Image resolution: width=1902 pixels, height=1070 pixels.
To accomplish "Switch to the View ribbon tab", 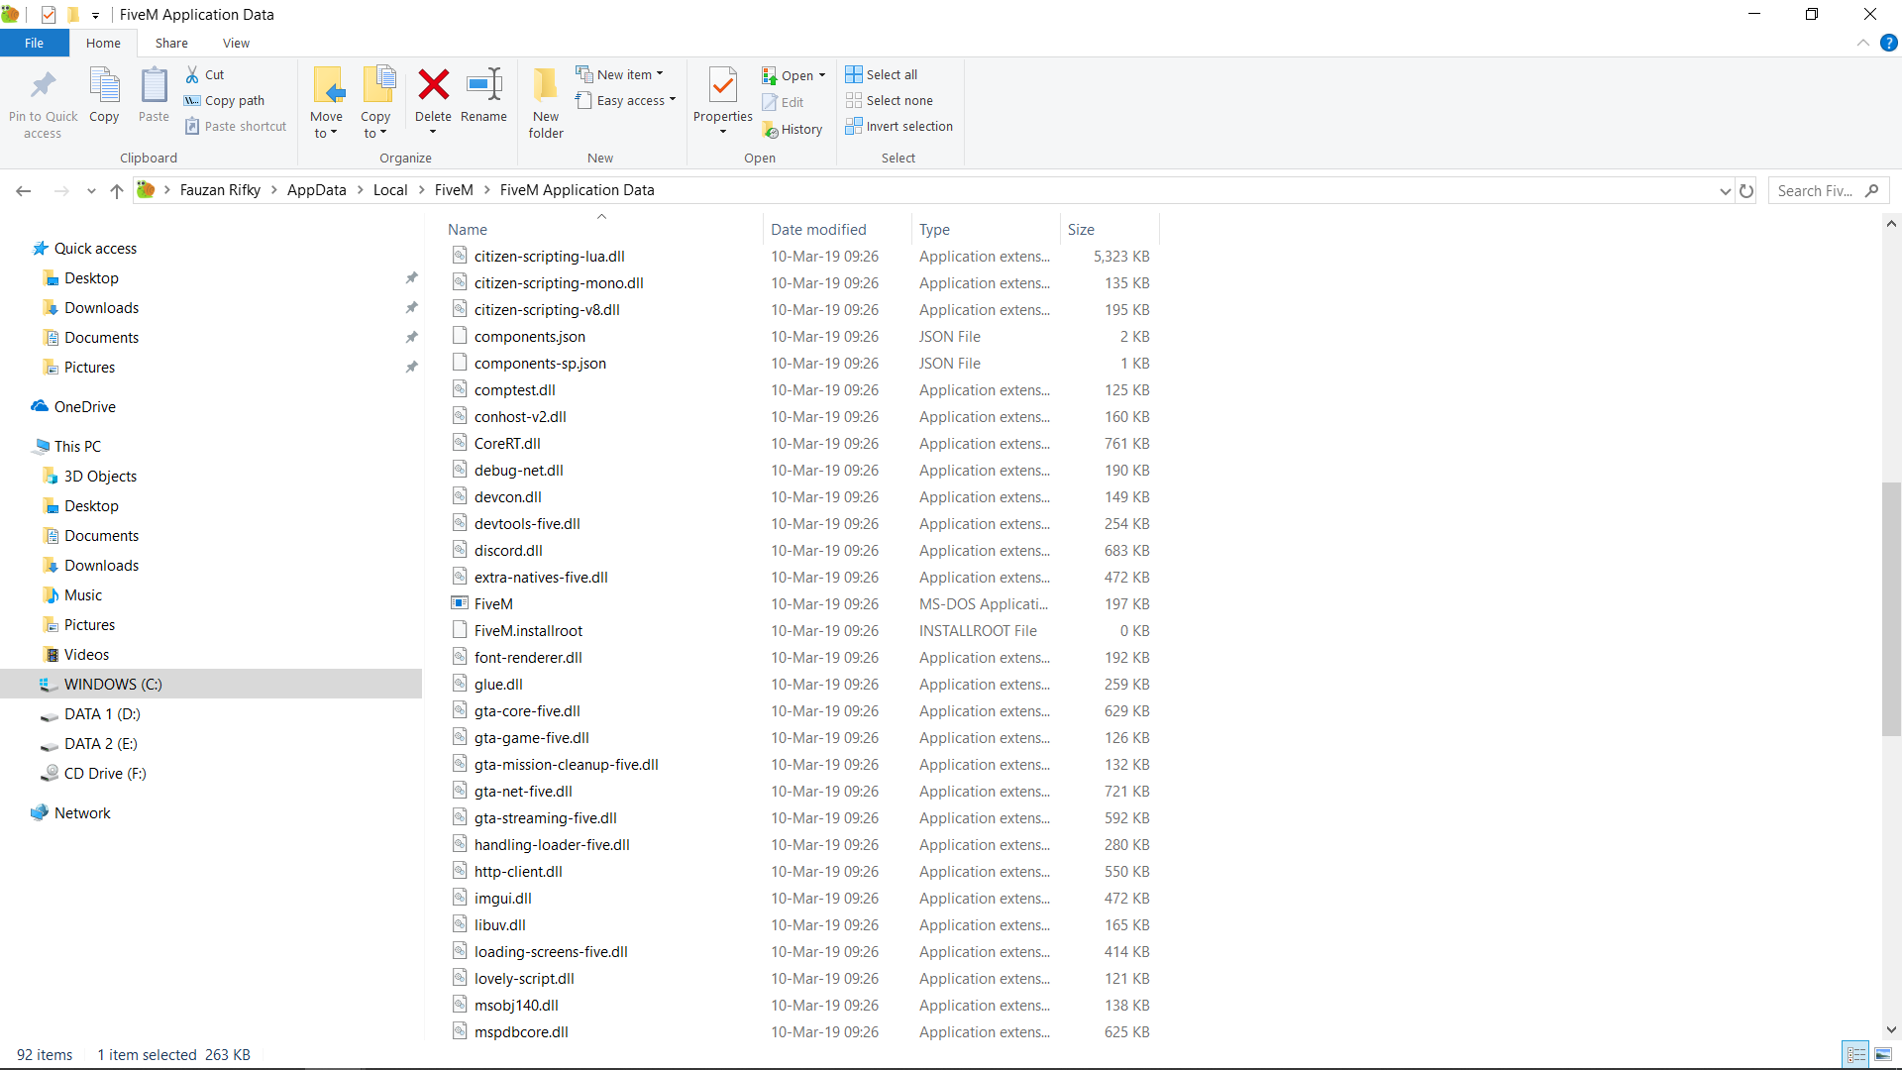I will click(x=236, y=43).
